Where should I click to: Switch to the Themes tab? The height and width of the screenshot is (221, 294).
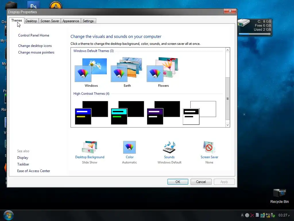16,20
